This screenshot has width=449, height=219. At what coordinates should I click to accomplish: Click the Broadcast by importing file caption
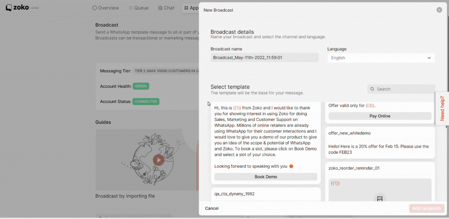pos(125,196)
